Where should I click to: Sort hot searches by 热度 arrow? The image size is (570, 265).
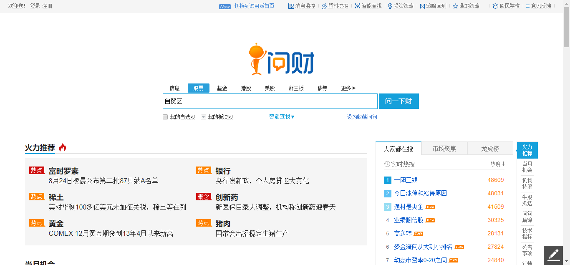coord(504,164)
